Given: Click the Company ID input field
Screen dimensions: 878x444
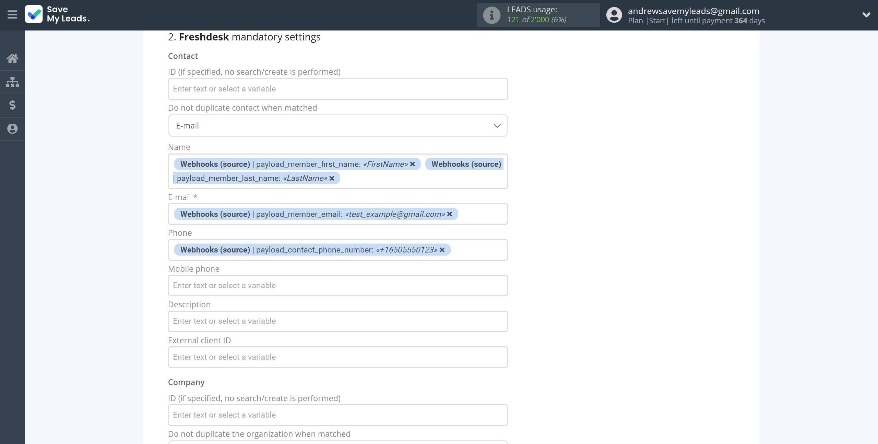Looking at the screenshot, I should [338, 415].
